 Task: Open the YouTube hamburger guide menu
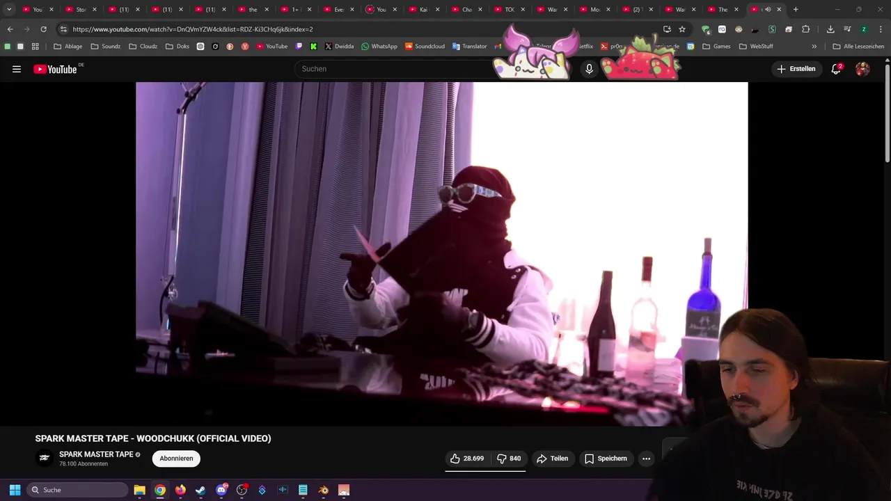[17, 69]
